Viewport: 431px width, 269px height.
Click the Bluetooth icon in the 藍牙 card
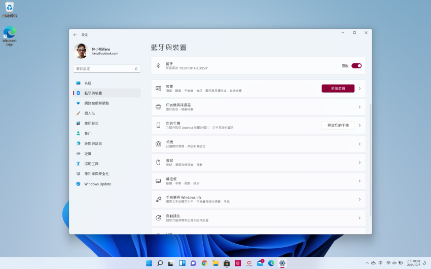158,66
